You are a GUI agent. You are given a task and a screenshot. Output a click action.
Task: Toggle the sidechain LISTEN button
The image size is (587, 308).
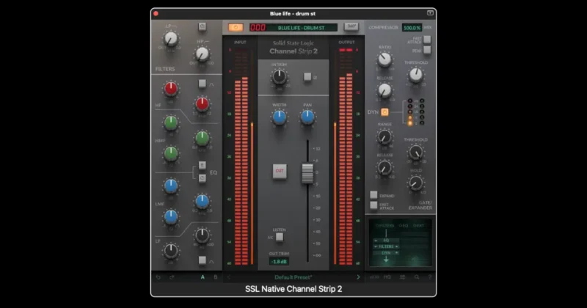click(280, 237)
